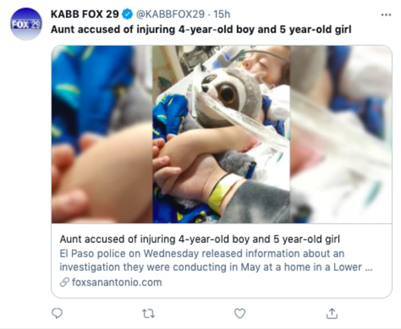
Task: Click the El Paso police description text
Action: pyautogui.click(x=216, y=260)
